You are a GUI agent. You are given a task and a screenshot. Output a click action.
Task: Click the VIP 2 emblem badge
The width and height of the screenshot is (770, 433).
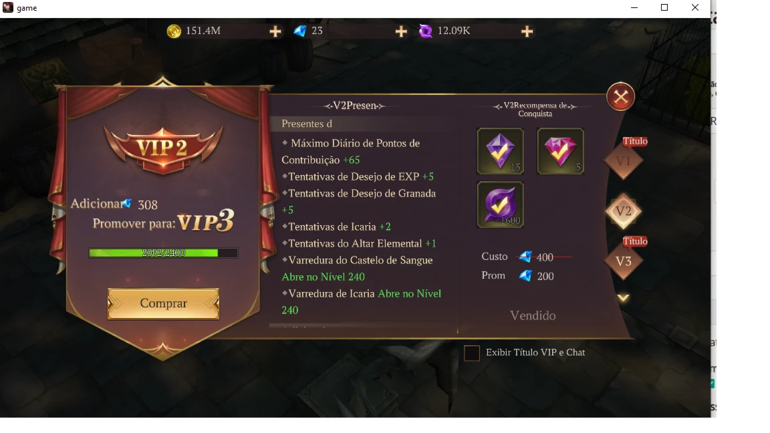163,149
